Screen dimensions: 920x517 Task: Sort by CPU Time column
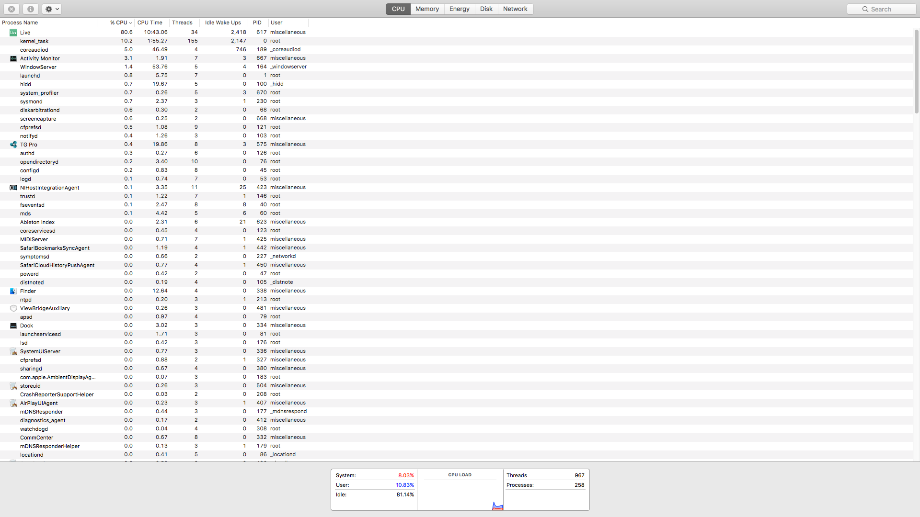pyautogui.click(x=151, y=22)
